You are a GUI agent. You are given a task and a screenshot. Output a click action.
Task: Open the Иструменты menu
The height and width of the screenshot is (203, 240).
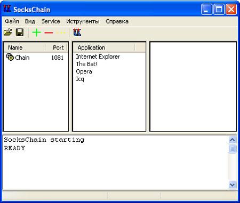pos(83,21)
